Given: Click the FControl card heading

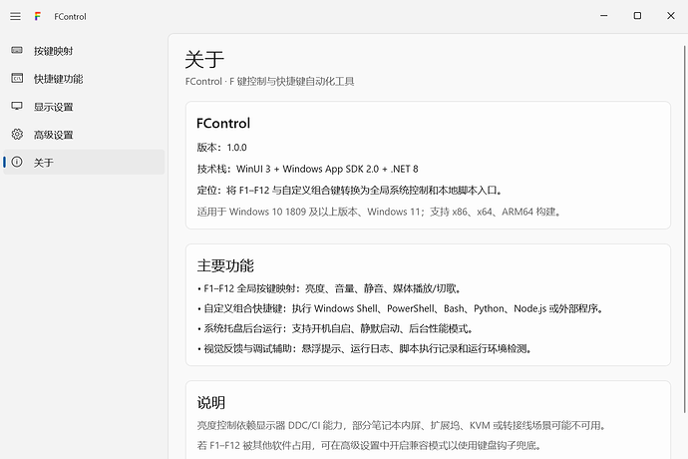Looking at the screenshot, I should point(223,123).
